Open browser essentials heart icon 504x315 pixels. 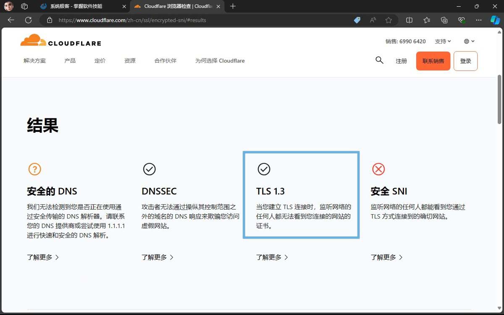tap(462, 20)
